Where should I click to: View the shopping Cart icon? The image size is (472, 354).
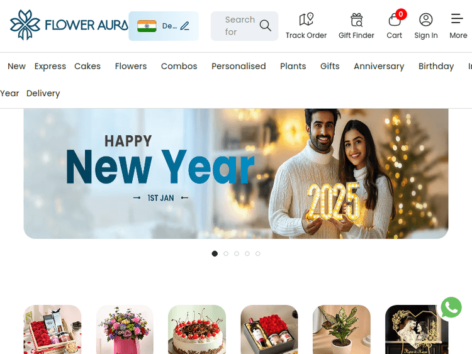click(x=395, y=20)
